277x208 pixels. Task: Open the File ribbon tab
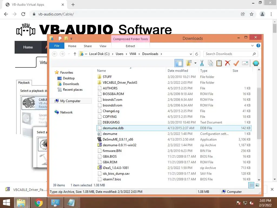click(x=57, y=46)
